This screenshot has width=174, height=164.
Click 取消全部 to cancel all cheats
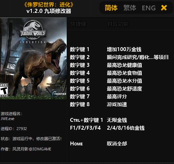coord(117,144)
